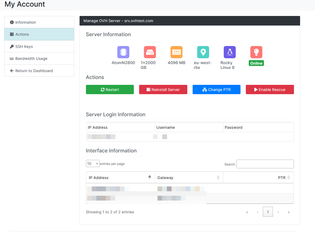315x233 pixels.
Task: Click the "Server Login Information" heading
Action: click(115, 114)
